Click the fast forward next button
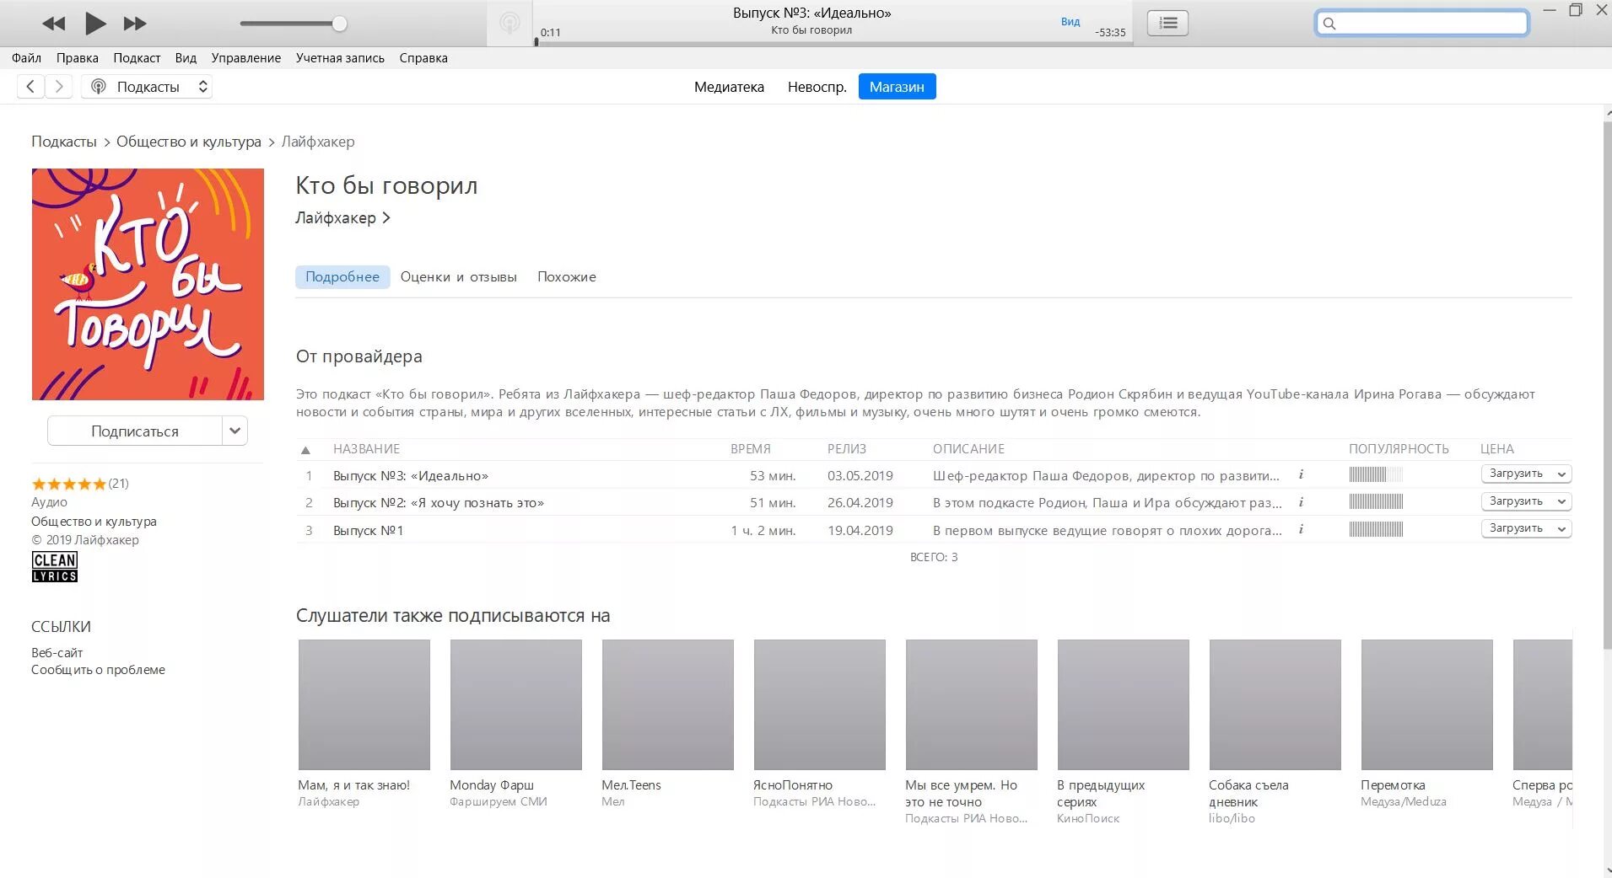Screen dimensions: 1612x878 pos(135,24)
